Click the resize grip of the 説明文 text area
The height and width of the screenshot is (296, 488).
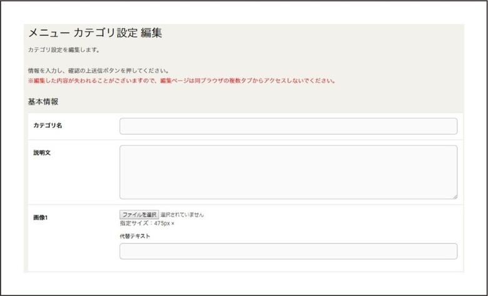[455, 196]
